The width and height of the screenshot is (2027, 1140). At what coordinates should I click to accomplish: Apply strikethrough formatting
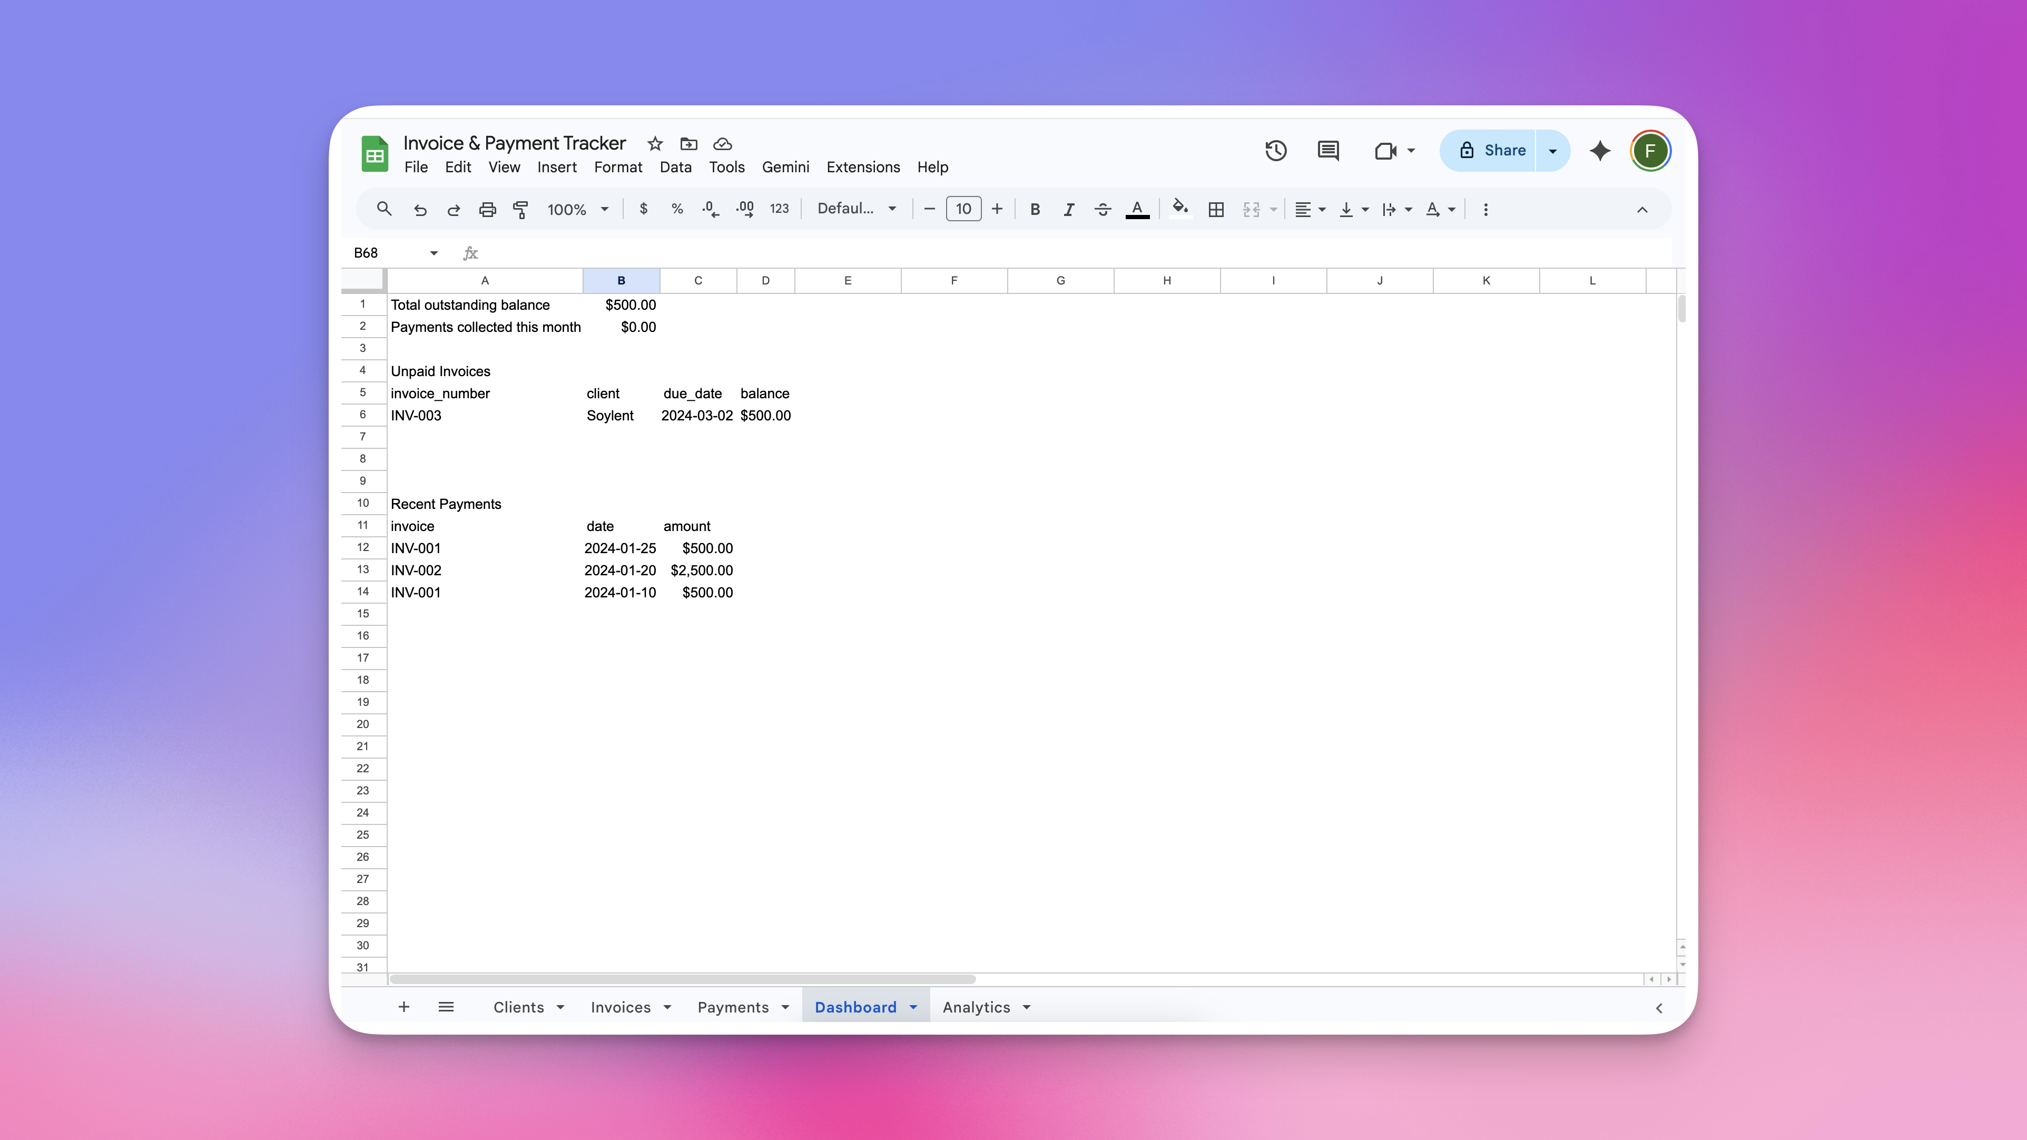tap(1103, 209)
